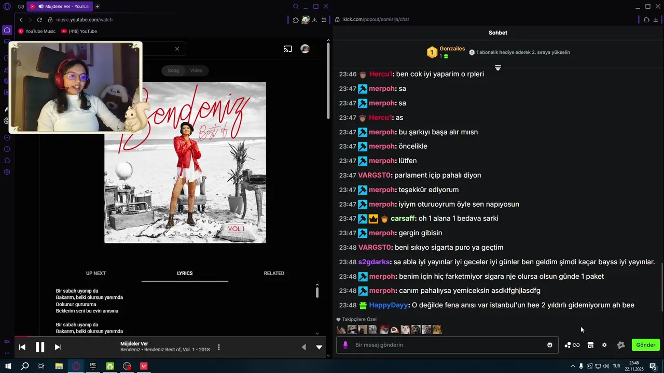Collapse the gift leaderboard chevron

point(497,68)
